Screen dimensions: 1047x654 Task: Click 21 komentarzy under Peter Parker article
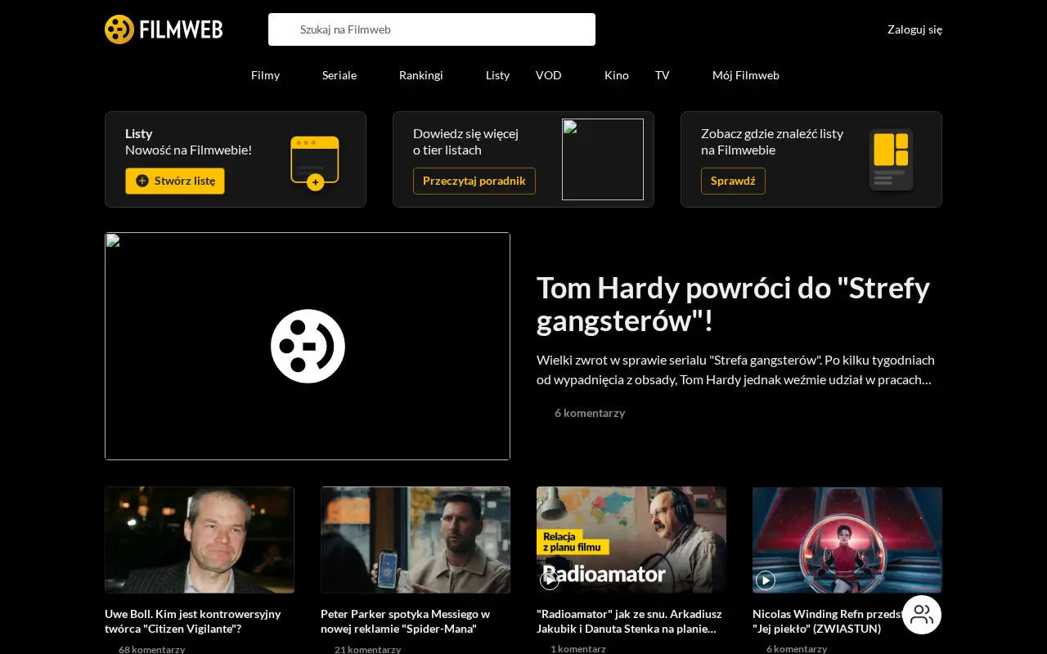click(367, 649)
